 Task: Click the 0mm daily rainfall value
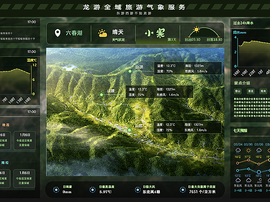coord(67,192)
